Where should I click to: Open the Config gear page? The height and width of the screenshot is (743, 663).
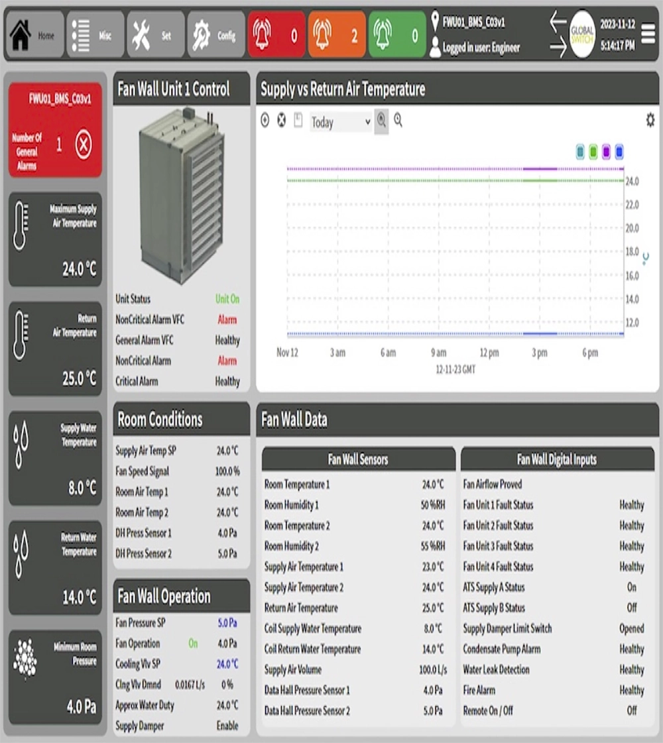(x=216, y=35)
